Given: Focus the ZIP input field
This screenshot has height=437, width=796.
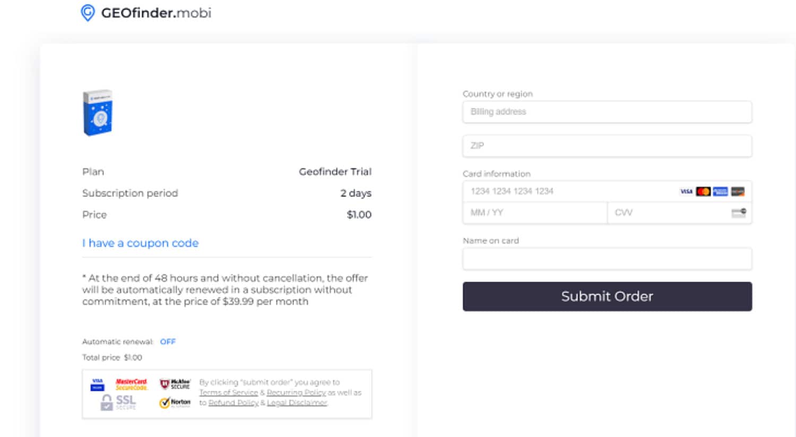Looking at the screenshot, I should click(x=607, y=146).
